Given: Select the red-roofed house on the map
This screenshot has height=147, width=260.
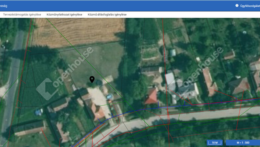Looking at the screenshot, I should (x=151, y=96).
